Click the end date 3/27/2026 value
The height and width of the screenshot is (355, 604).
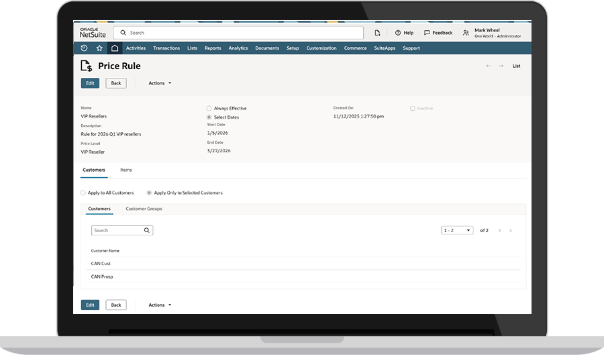pos(219,150)
